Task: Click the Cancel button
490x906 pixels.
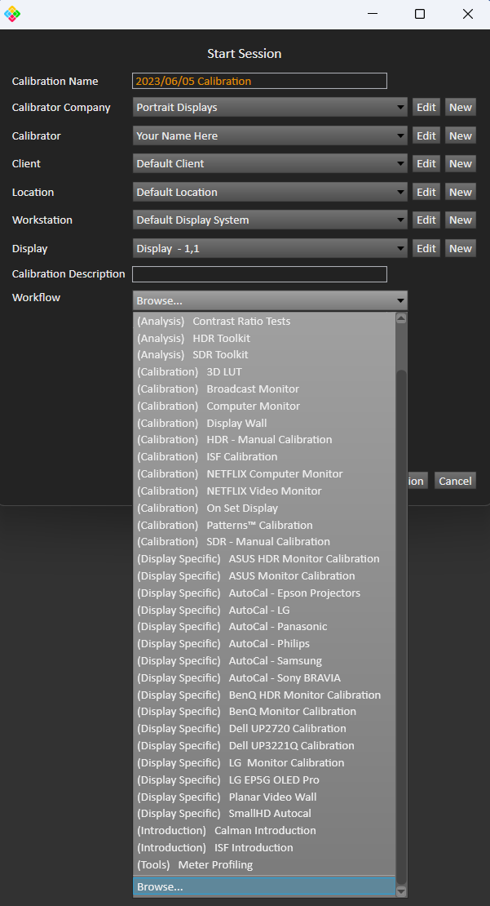Action: coord(456,481)
